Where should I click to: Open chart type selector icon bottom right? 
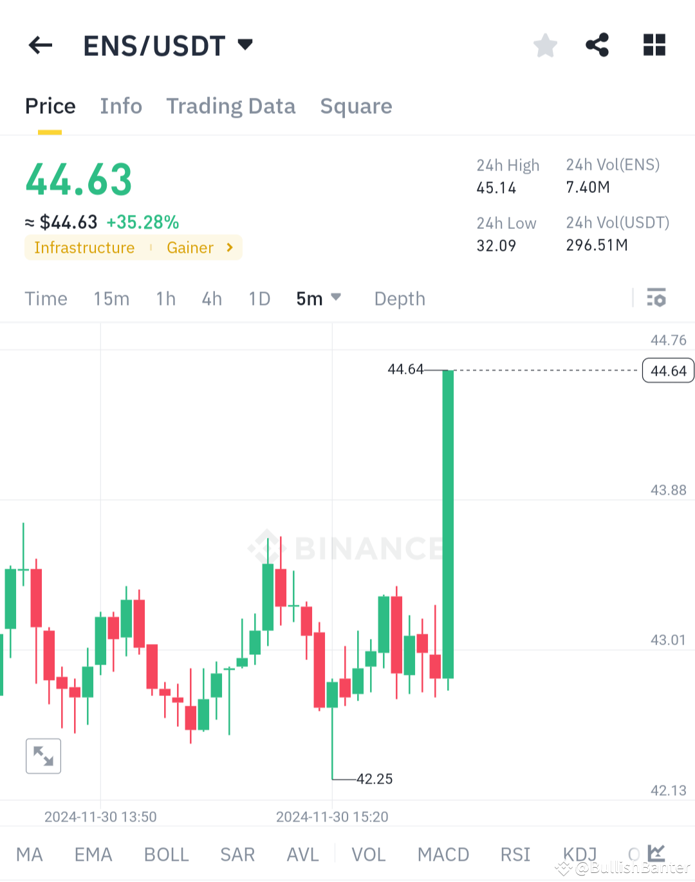(655, 852)
